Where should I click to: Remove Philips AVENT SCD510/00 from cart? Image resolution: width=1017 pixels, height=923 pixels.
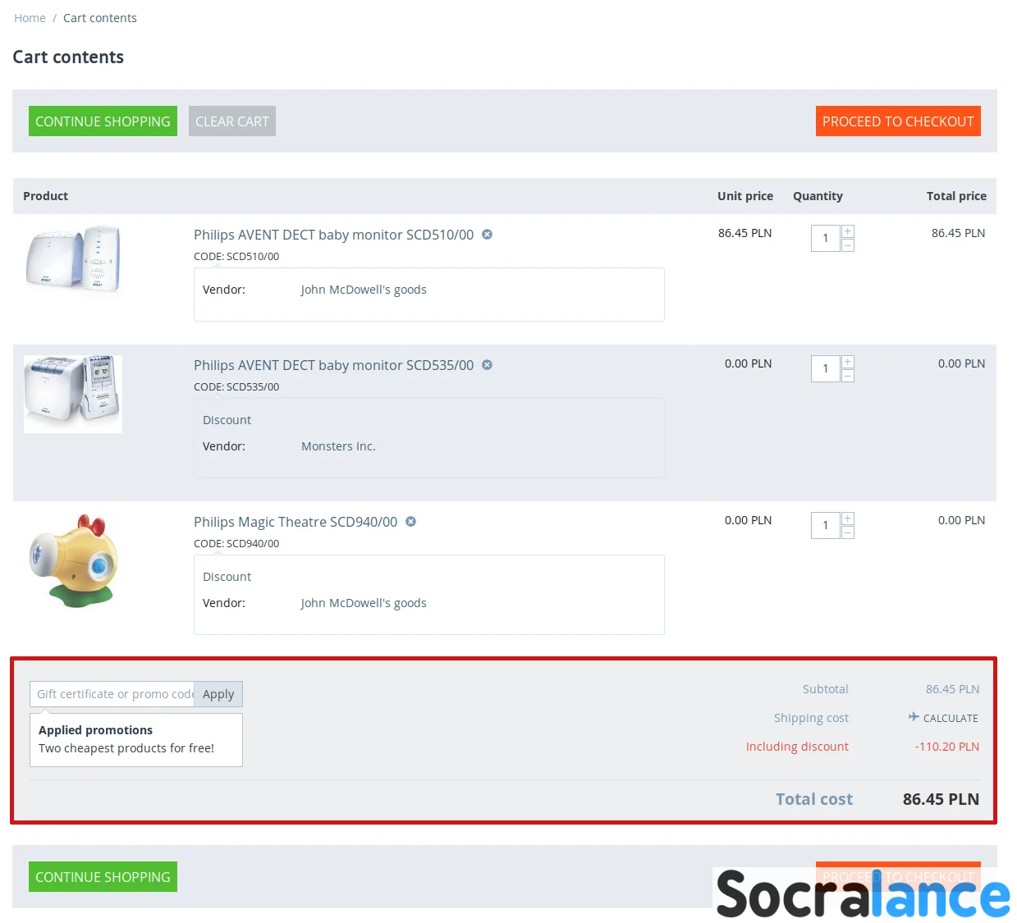point(487,235)
